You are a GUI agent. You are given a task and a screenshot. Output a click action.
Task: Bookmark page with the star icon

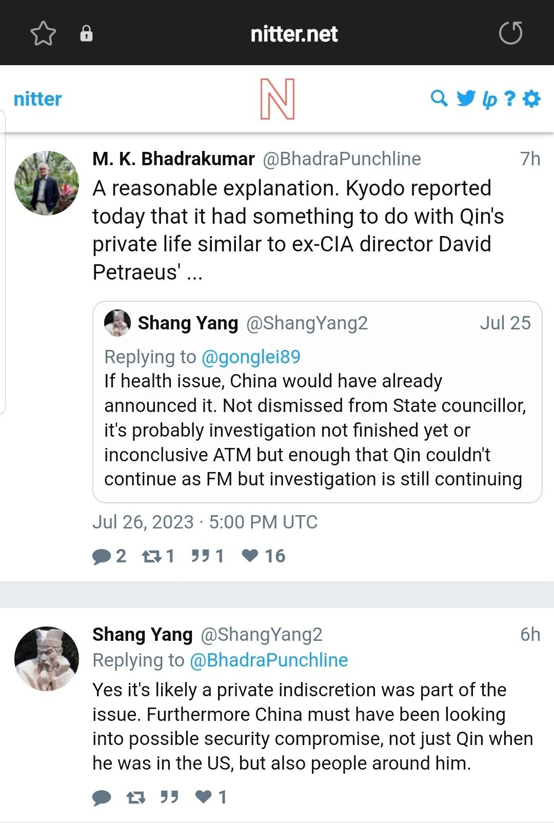[43, 34]
